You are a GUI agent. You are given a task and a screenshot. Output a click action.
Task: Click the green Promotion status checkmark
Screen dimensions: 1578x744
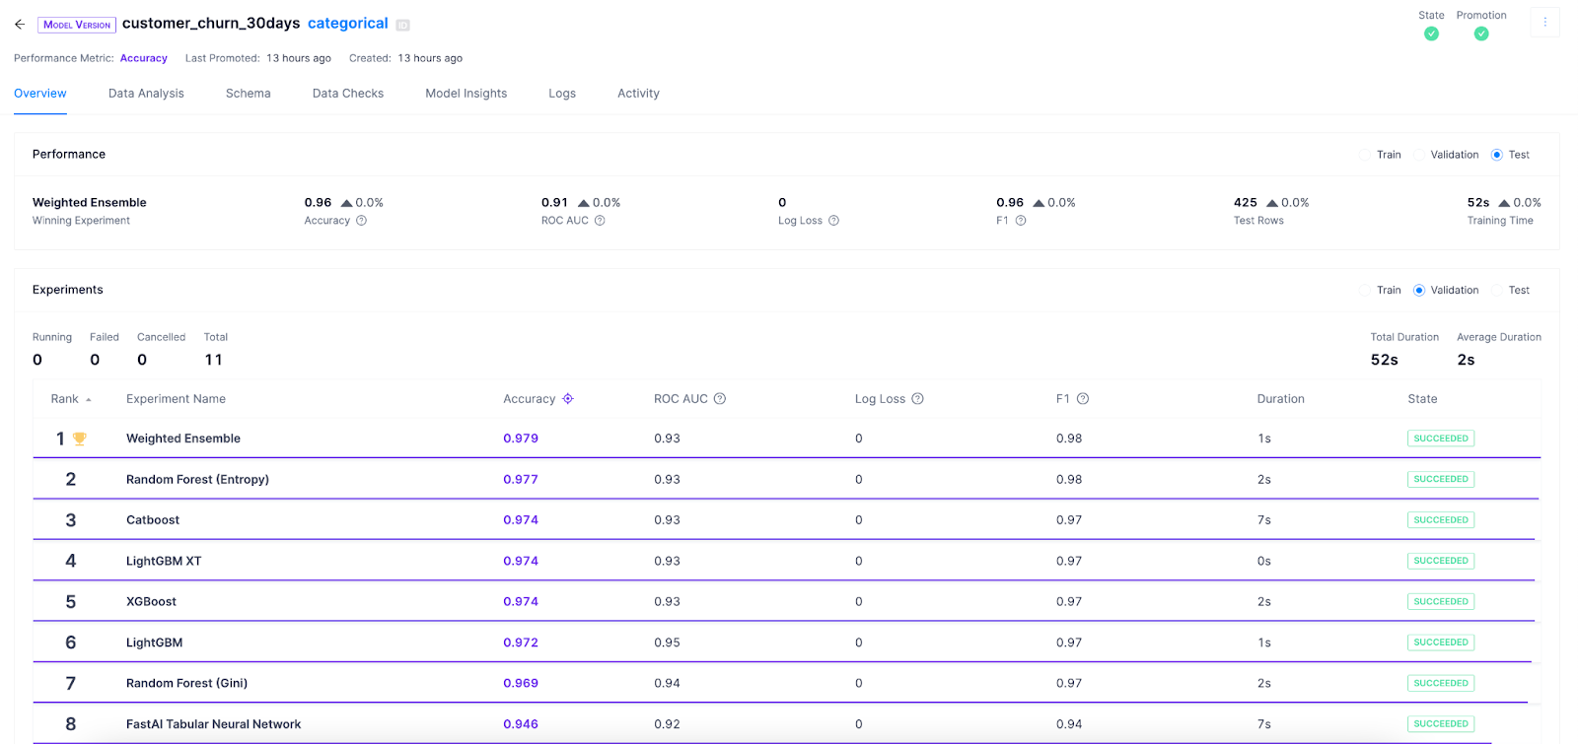point(1480,34)
